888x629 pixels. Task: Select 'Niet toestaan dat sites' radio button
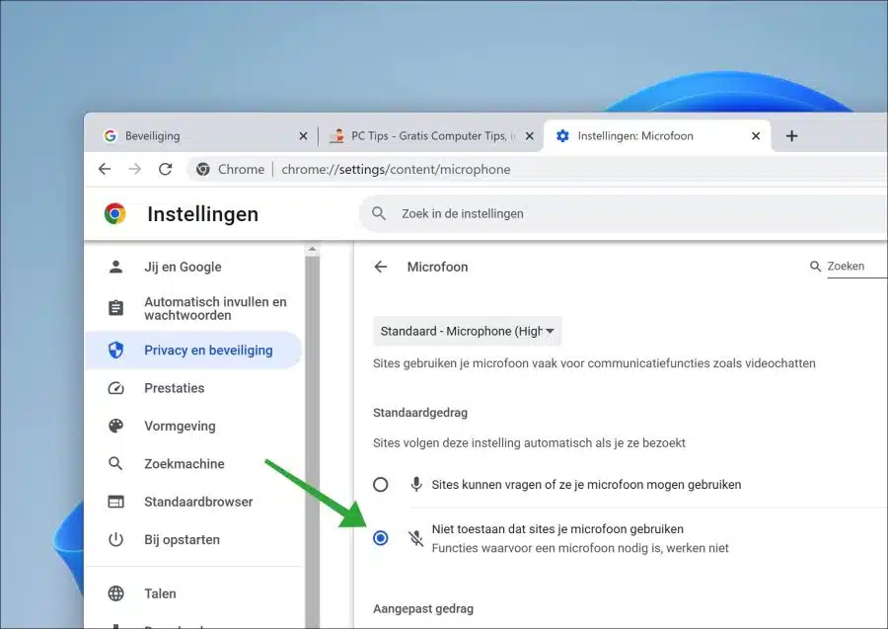tap(381, 538)
